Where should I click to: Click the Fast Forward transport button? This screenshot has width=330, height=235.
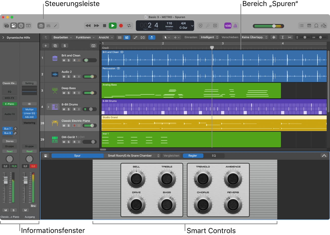pos(96,26)
